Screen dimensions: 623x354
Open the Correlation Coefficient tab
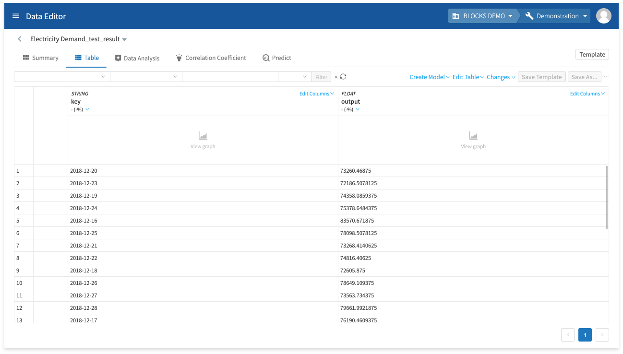click(x=211, y=58)
